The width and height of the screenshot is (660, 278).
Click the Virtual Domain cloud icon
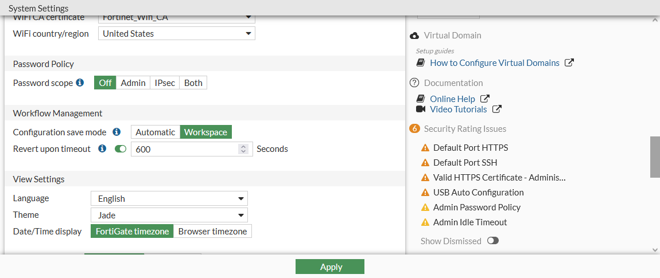[415, 36]
